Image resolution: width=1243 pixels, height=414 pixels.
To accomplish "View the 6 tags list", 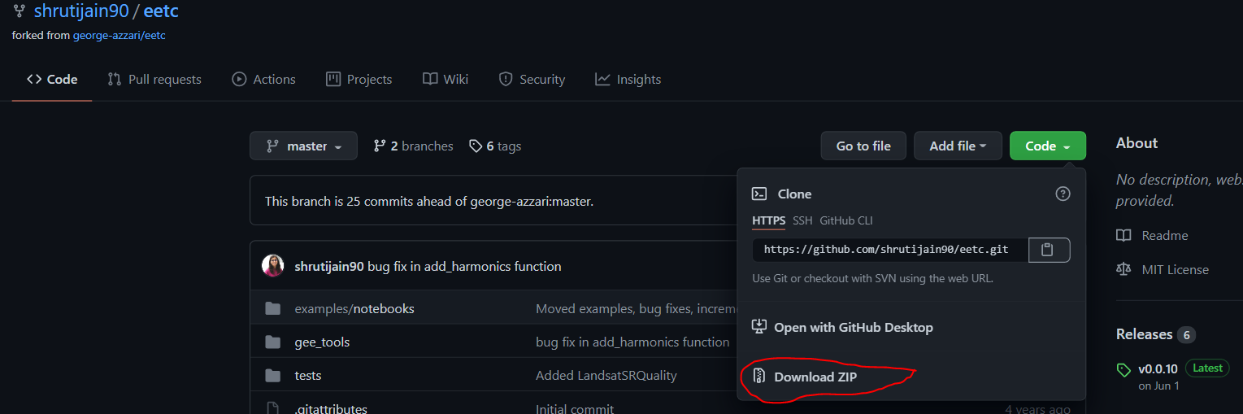I will 495,146.
